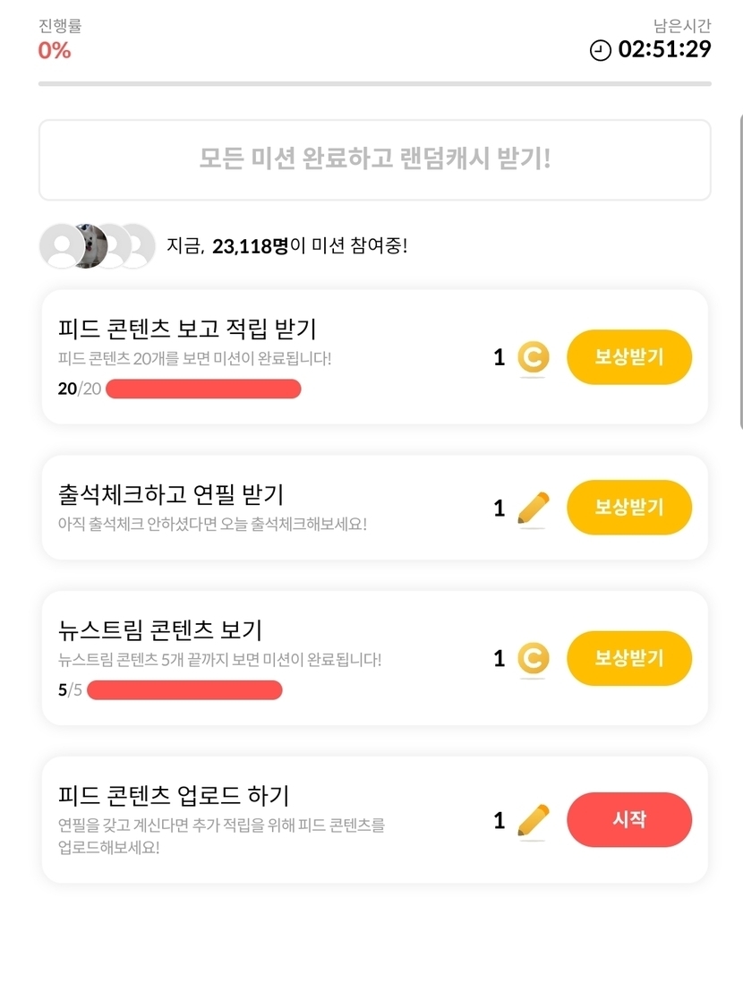Click pencil icon in attendance check mission
Screen dimensions: 743x992
(x=534, y=509)
